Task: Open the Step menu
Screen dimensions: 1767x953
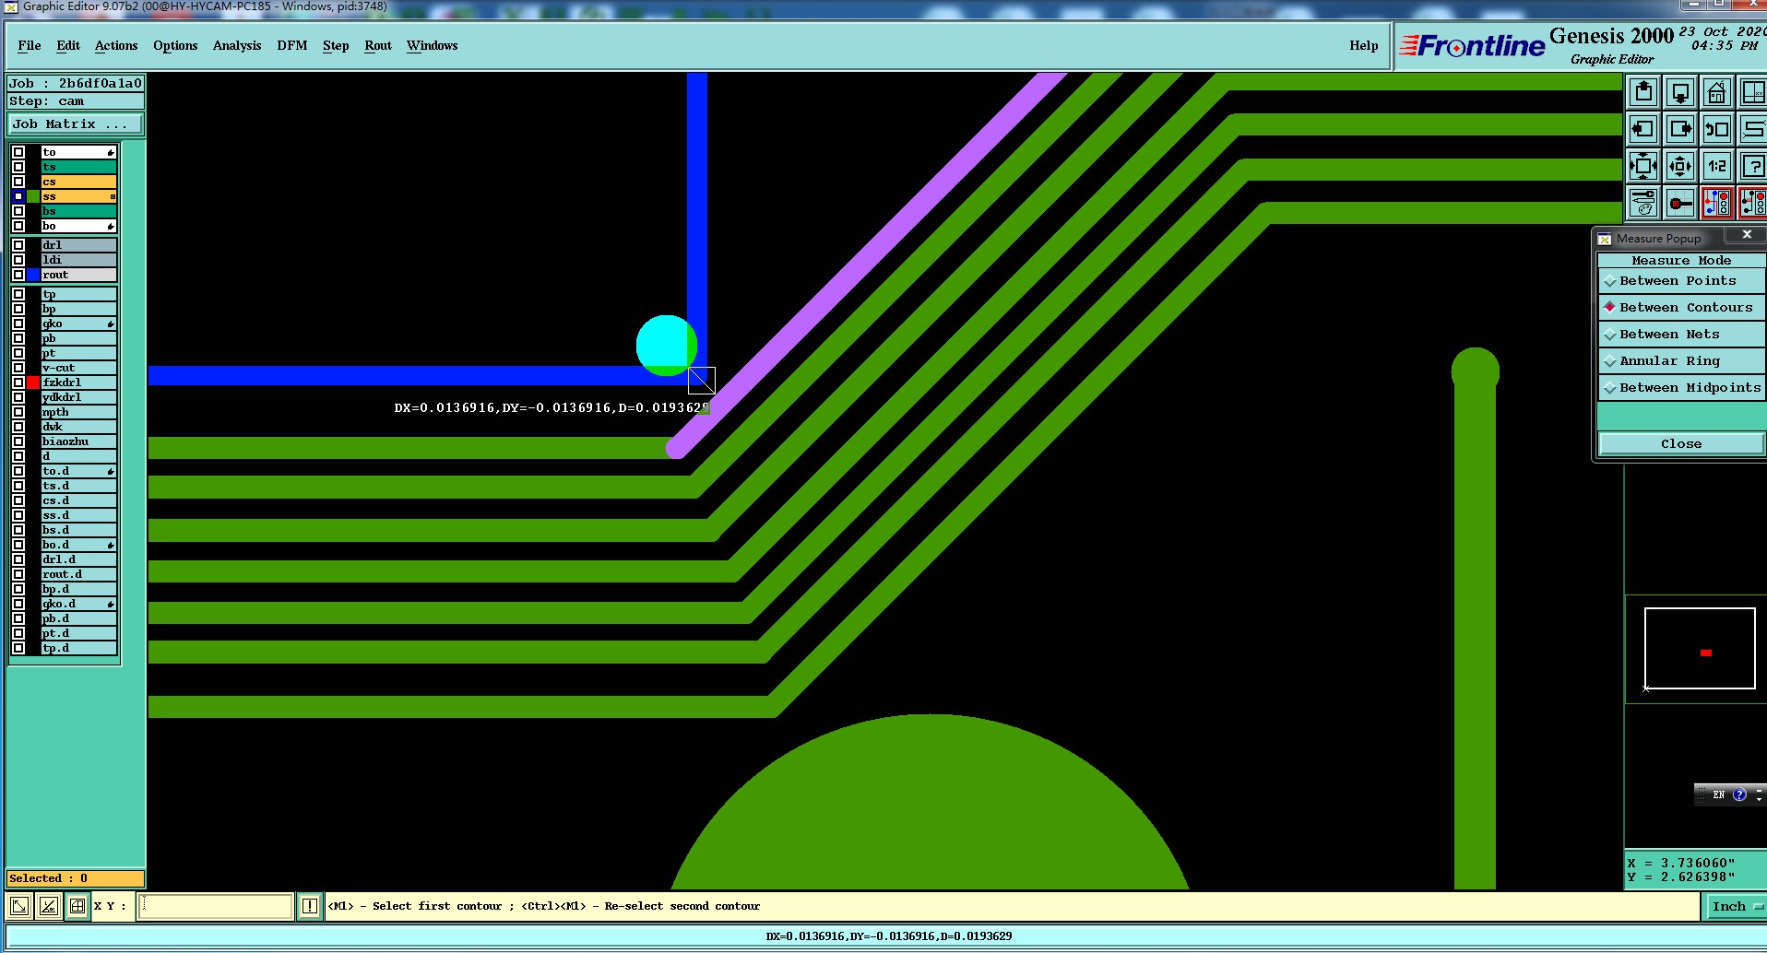Action: (x=336, y=45)
